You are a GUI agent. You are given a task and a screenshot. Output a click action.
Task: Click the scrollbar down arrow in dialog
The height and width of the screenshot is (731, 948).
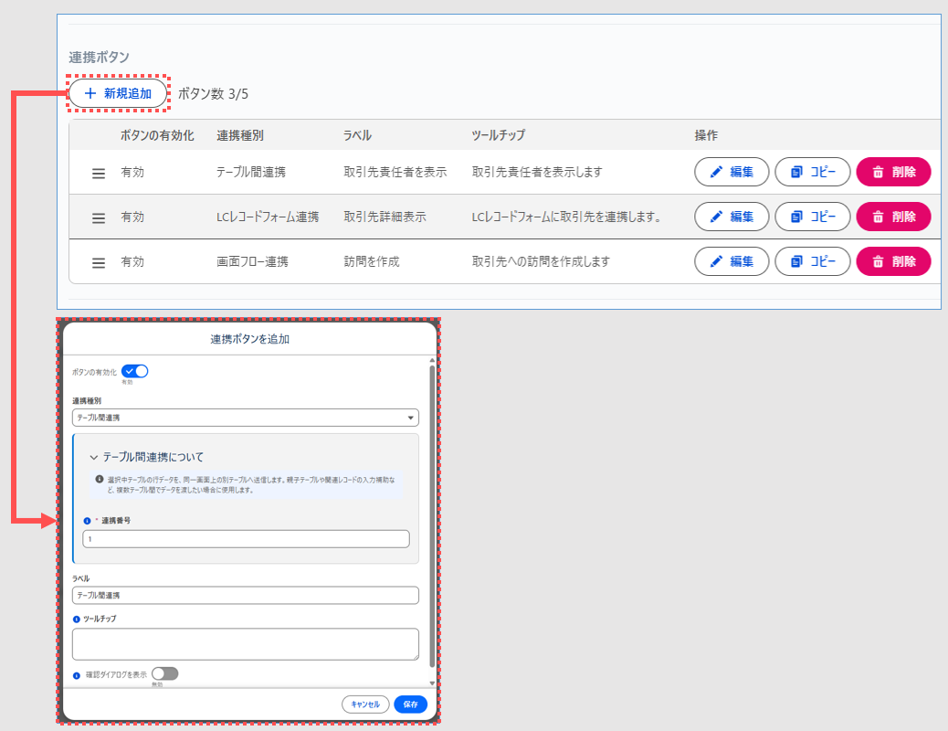pos(432,683)
